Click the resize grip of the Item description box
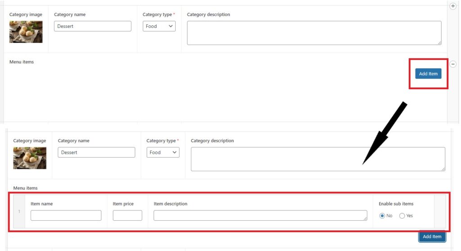The height and width of the screenshot is (251, 461). (x=365, y=219)
